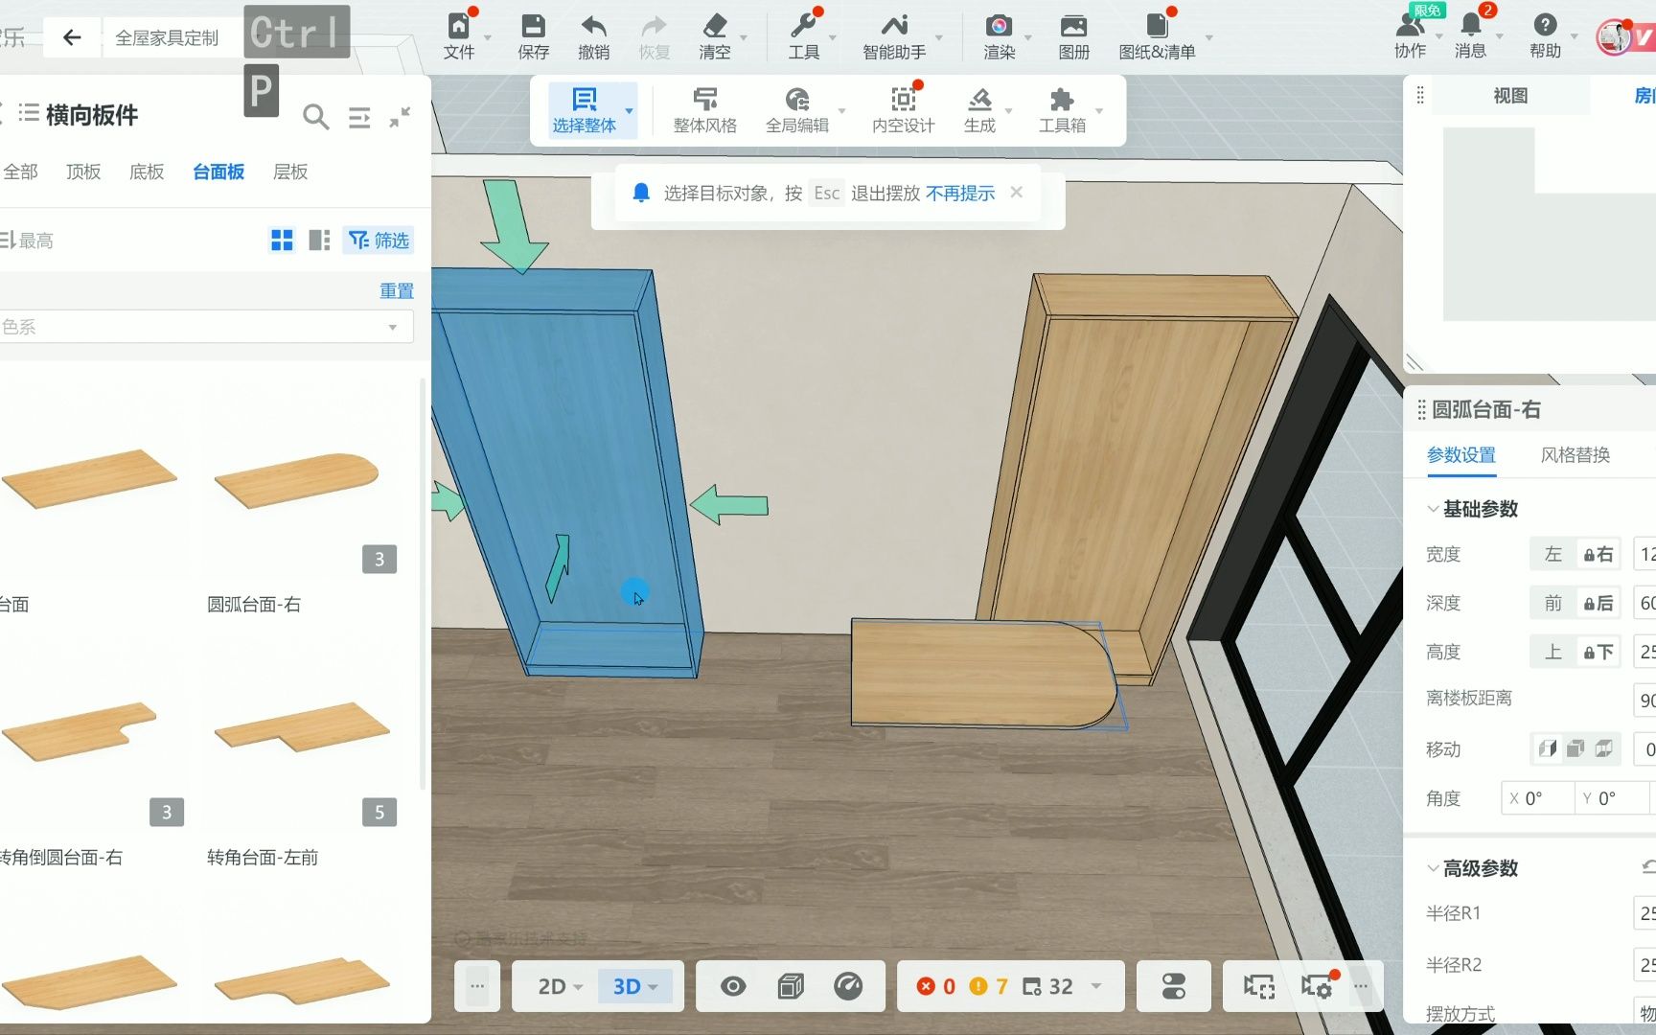Switch to grid view layout
Viewport: 1656px width, 1035px height.
282,240
